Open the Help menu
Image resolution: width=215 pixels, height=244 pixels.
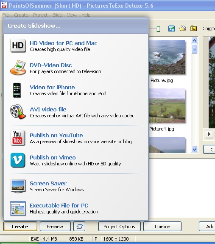86,15
